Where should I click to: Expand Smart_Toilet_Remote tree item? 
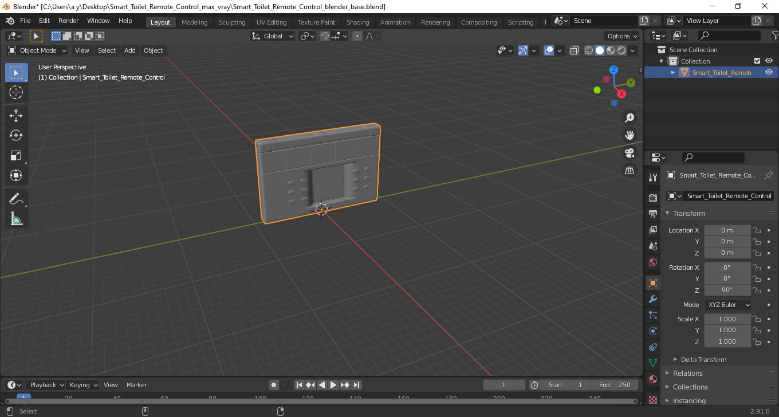(x=673, y=72)
